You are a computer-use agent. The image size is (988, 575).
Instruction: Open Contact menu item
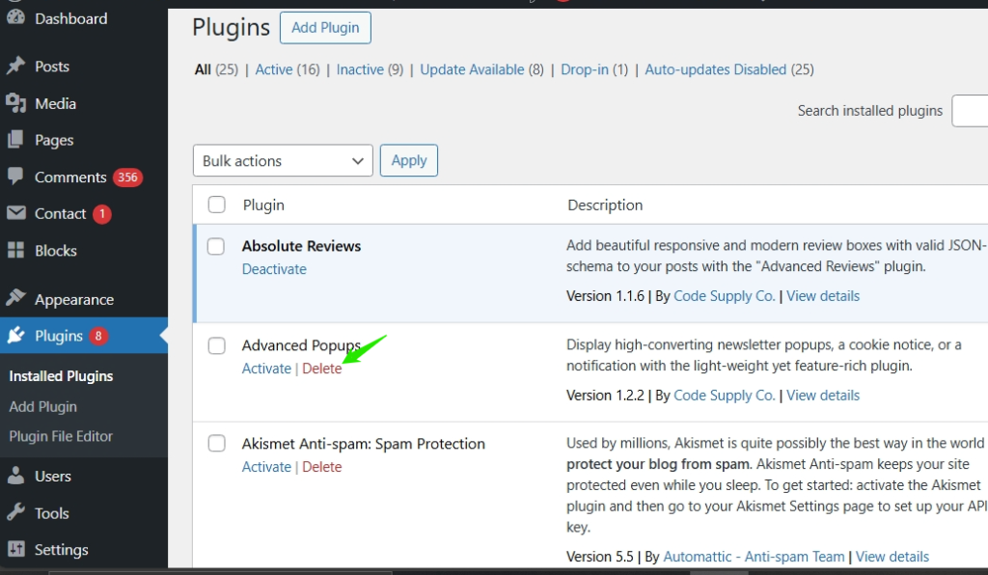click(x=61, y=213)
